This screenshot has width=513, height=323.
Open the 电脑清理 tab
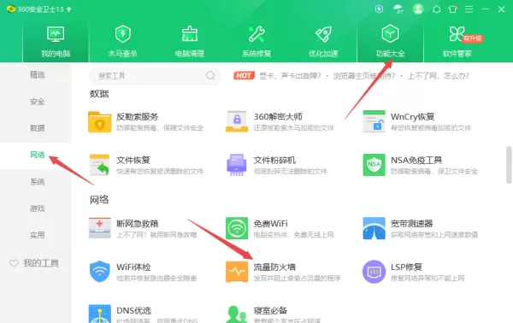[x=190, y=41]
